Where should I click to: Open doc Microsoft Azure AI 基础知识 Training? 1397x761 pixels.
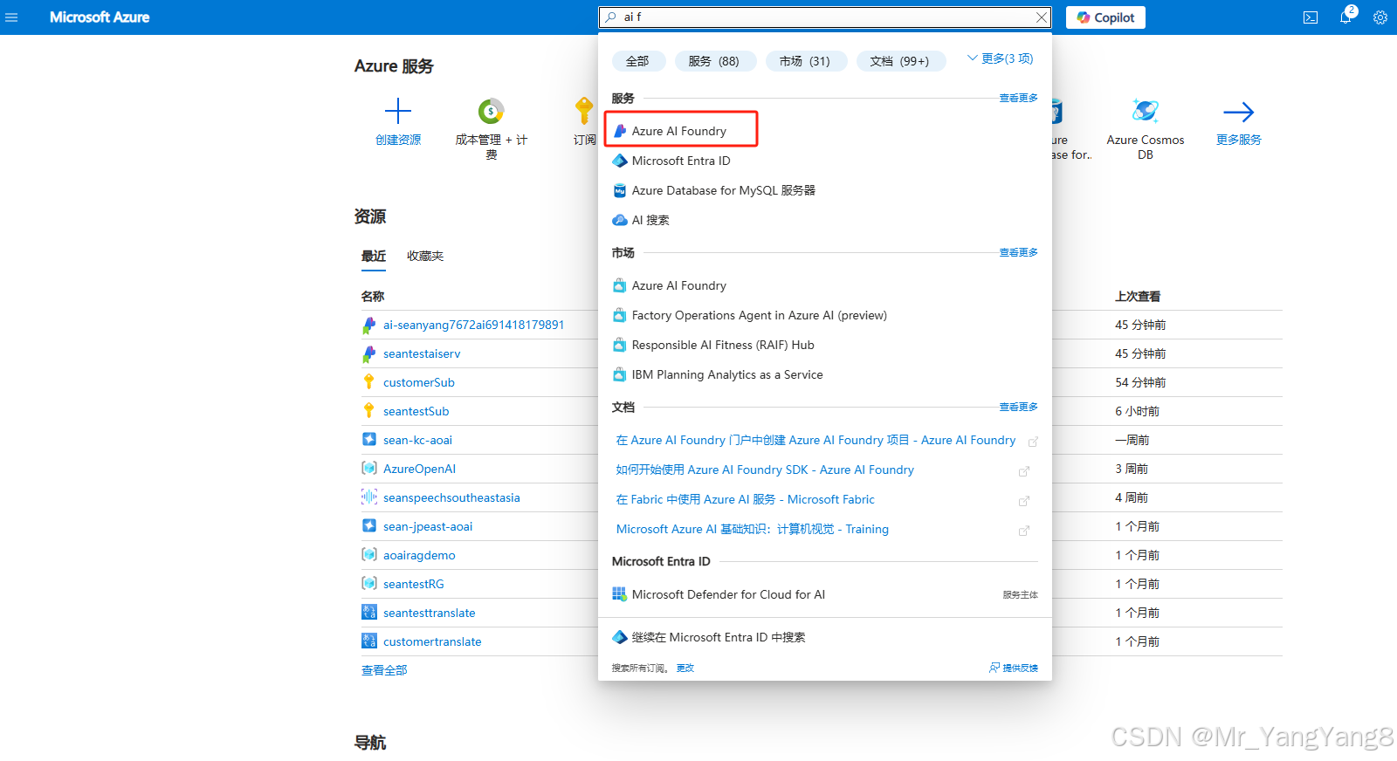752,530
